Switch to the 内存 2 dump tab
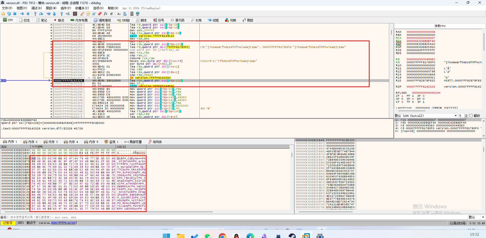Image resolution: width=486 pixels, height=238 pixels. 30,142
